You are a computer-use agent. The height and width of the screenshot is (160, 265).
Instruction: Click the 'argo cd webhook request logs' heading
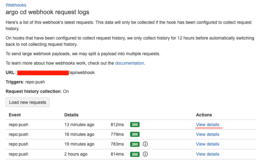[47, 12]
